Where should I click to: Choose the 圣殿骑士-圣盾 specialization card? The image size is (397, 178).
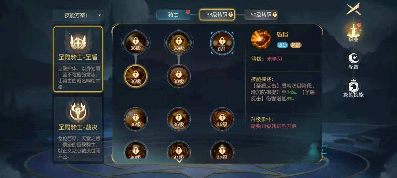(x=78, y=59)
